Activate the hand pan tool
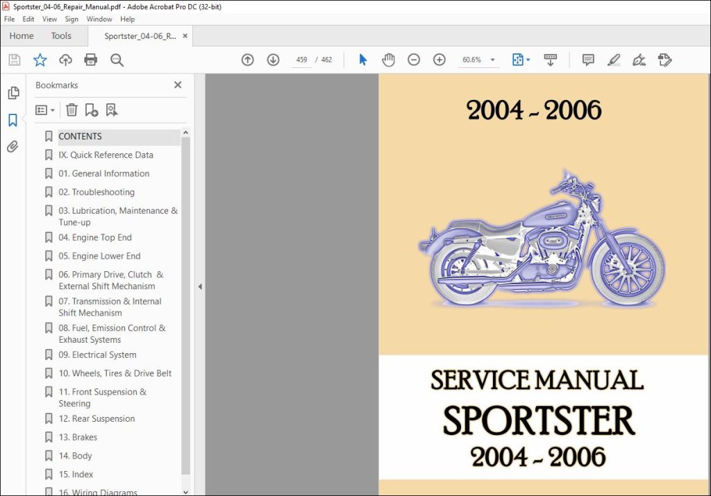The width and height of the screenshot is (711, 496). point(388,60)
